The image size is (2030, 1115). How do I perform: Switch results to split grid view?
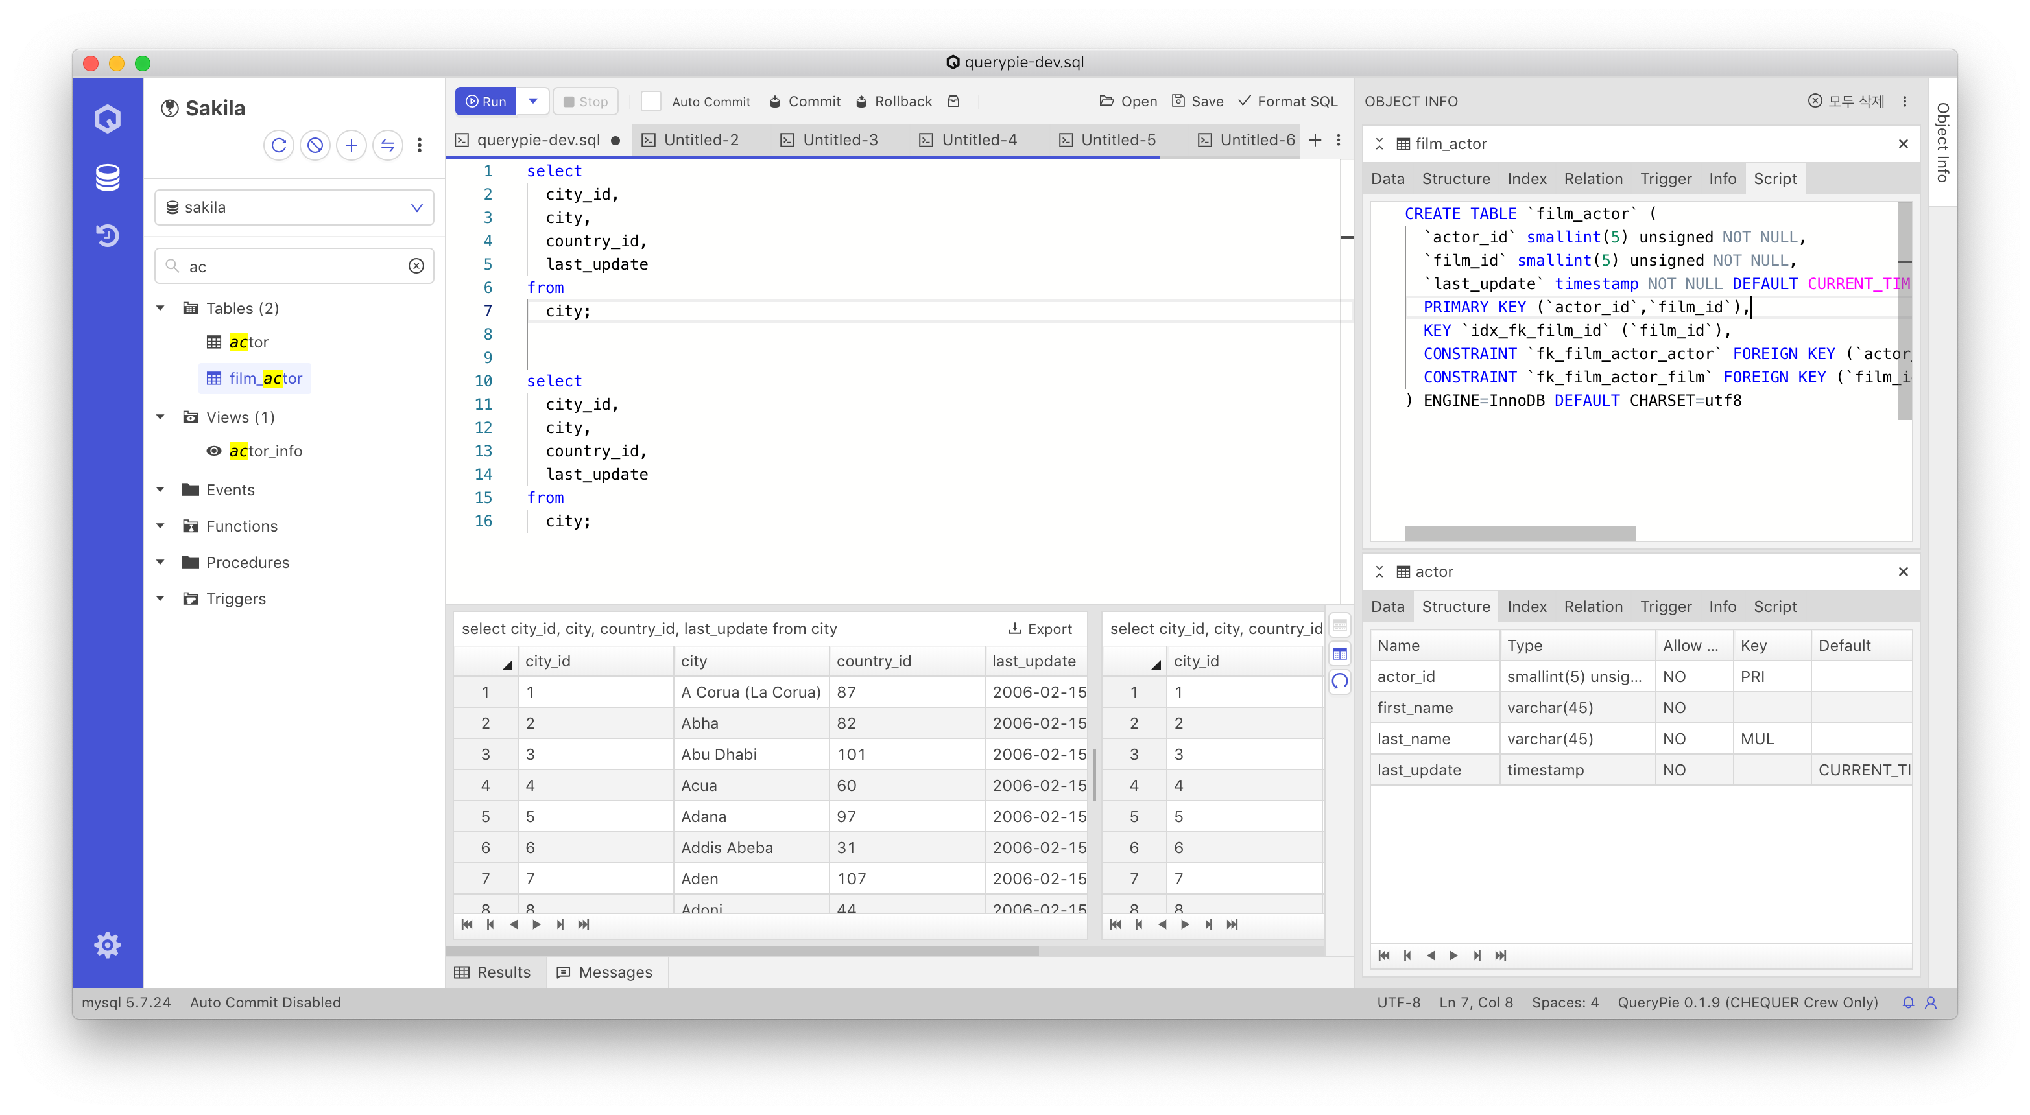1340,653
